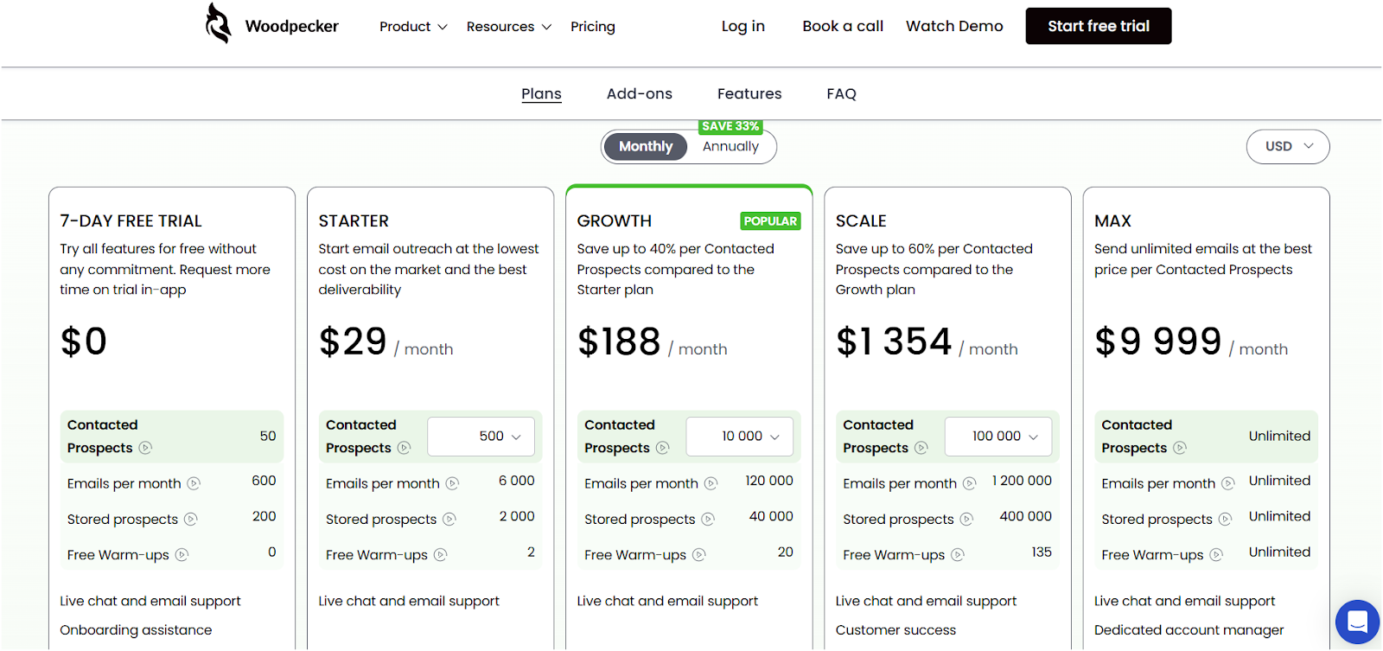The height and width of the screenshot is (651, 1383).
Task: Click the $9 999 Max price
Action: pyautogui.click(x=1158, y=341)
